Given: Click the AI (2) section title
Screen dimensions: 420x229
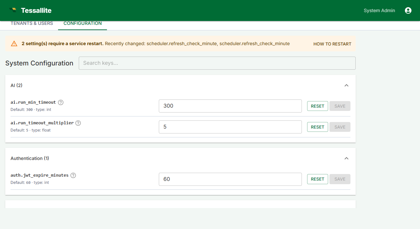Looking at the screenshot, I should pyautogui.click(x=16, y=85).
